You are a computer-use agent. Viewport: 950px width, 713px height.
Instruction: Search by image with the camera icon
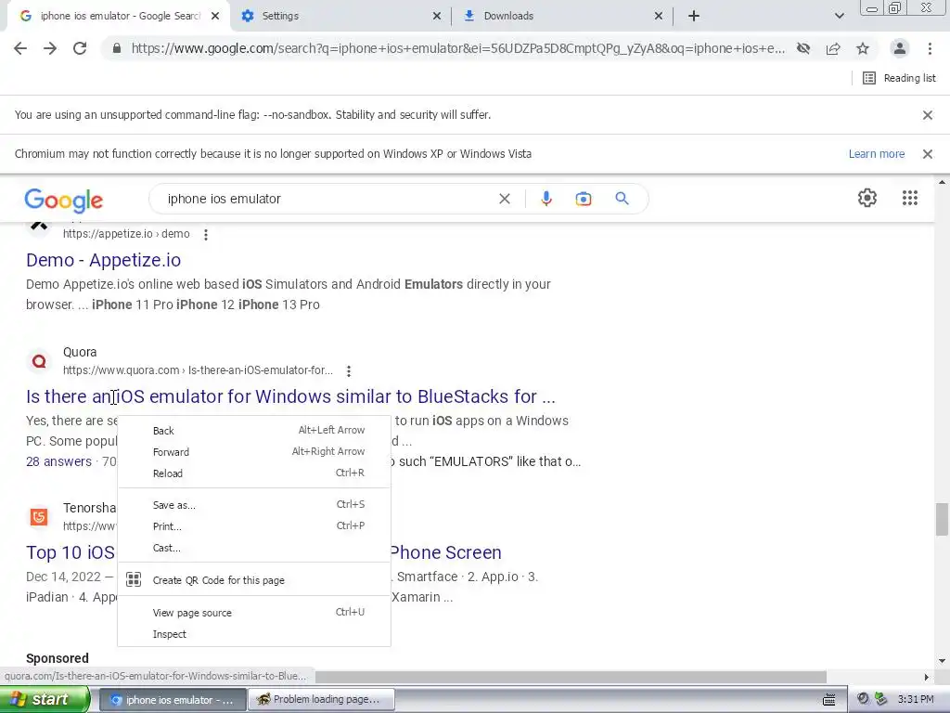(584, 199)
